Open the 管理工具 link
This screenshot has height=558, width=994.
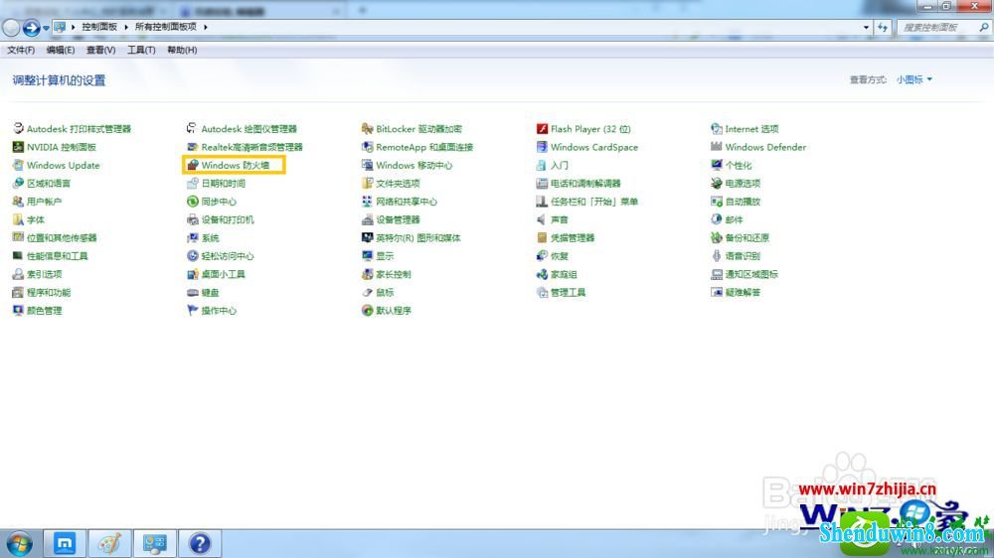click(568, 293)
